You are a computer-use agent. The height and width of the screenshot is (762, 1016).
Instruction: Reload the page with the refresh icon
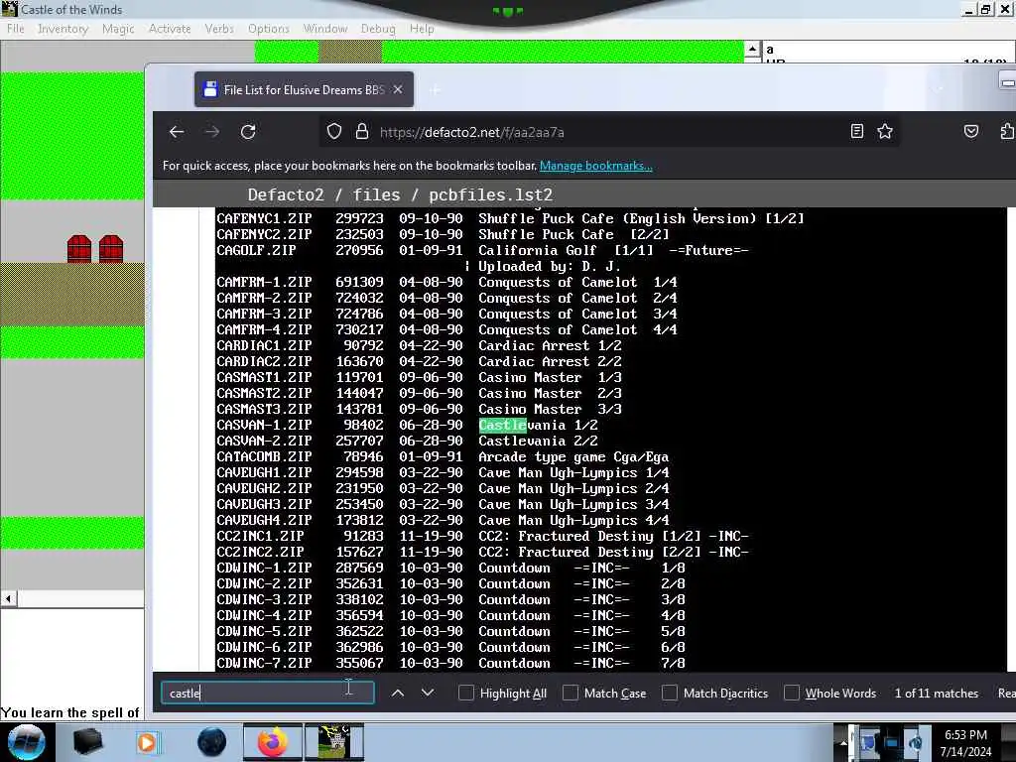pos(248,132)
